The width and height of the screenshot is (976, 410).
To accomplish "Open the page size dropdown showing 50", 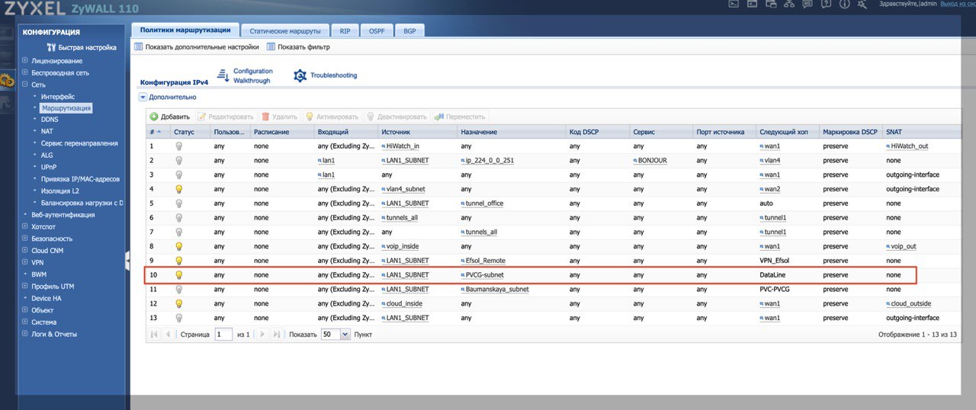I will (x=345, y=335).
